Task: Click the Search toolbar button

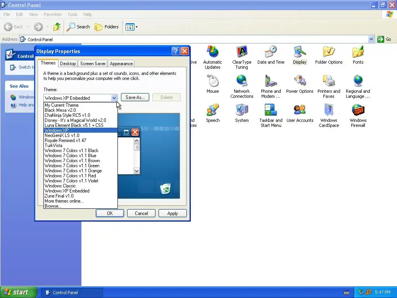Action: [78, 27]
